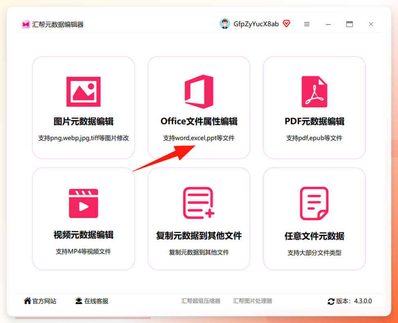This screenshot has width=398, height=323.
Task: Select the PDF元数据编辑 title
Action: [x=314, y=121]
